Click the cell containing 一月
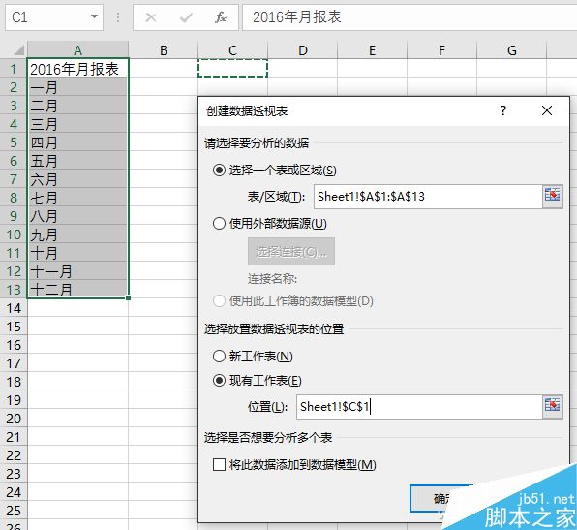The height and width of the screenshot is (530, 577). [x=77, y=87]
